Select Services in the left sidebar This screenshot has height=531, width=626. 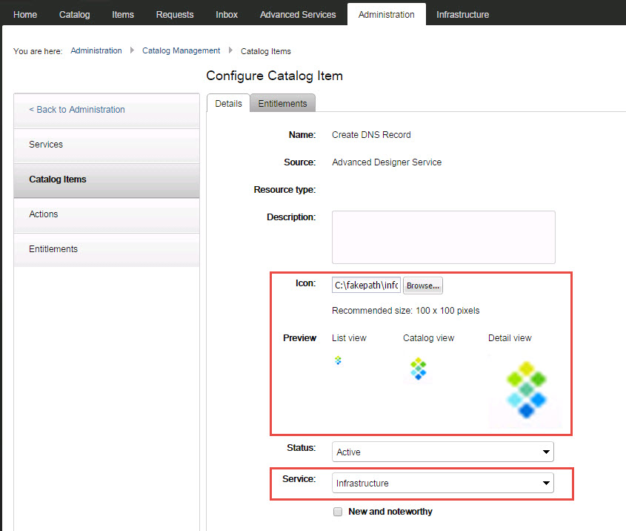(x=46, y=145)
